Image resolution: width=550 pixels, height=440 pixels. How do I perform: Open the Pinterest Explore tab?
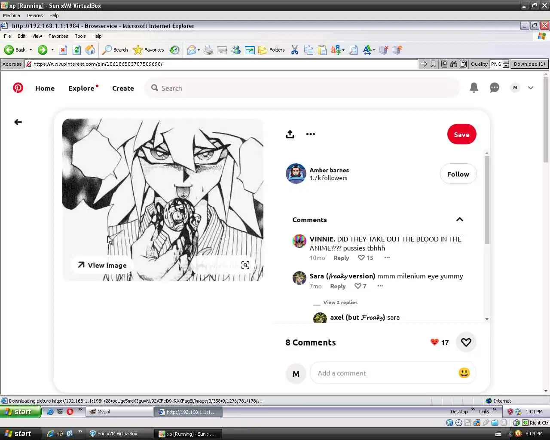(81, 88)
